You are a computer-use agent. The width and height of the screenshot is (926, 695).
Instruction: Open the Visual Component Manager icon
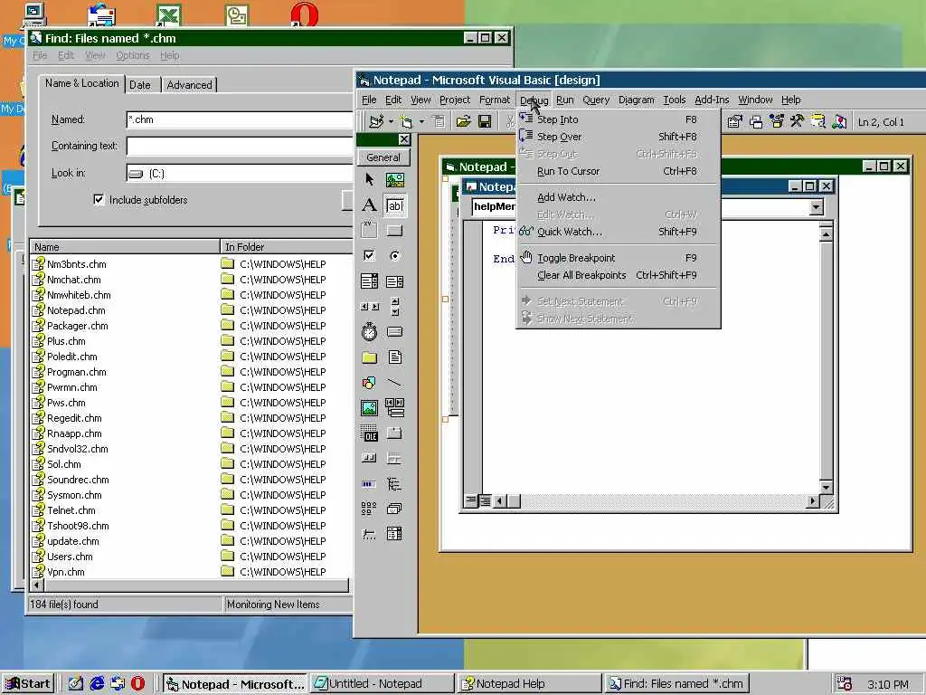pos(838,122)
